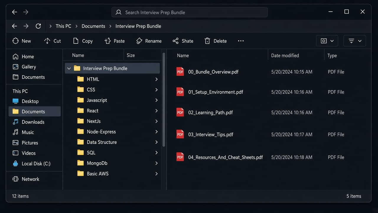Click the Size column header
The height and width of the screenshot is (213, 378).
[131, 55]
